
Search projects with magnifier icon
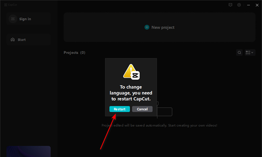pos(239,53)
